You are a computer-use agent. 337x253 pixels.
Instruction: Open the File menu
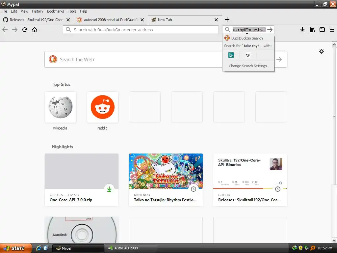[x=4, y=11]
